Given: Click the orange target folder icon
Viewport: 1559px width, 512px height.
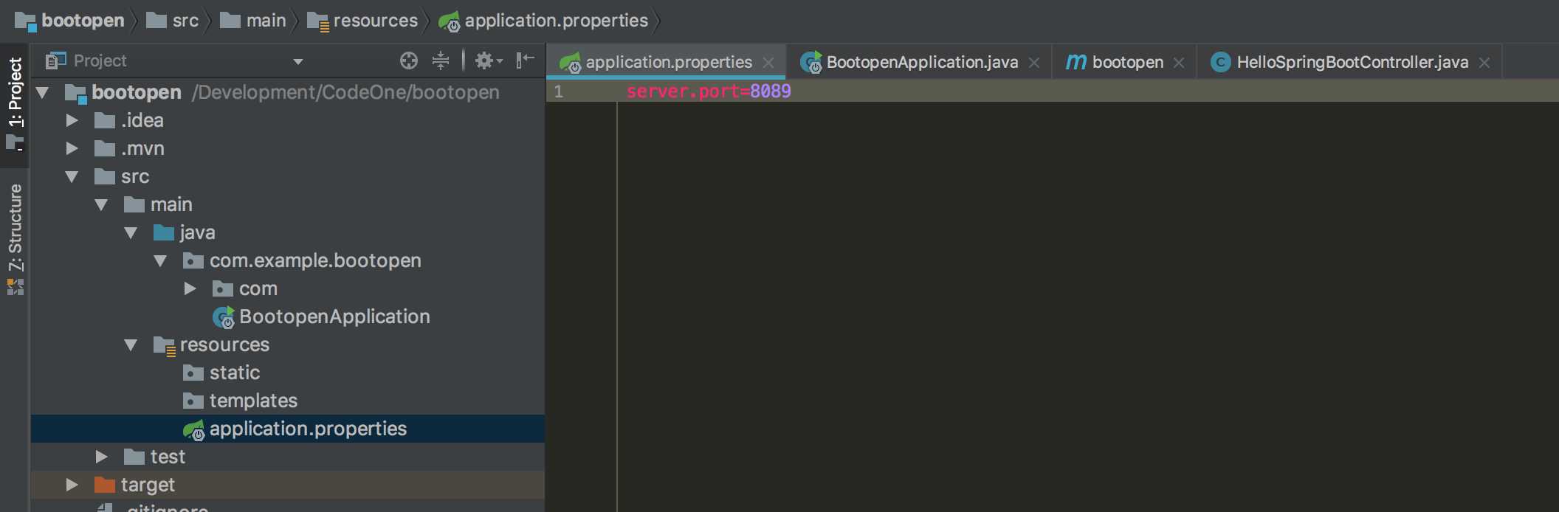Looking at the screenshot, I should point(105,485).
